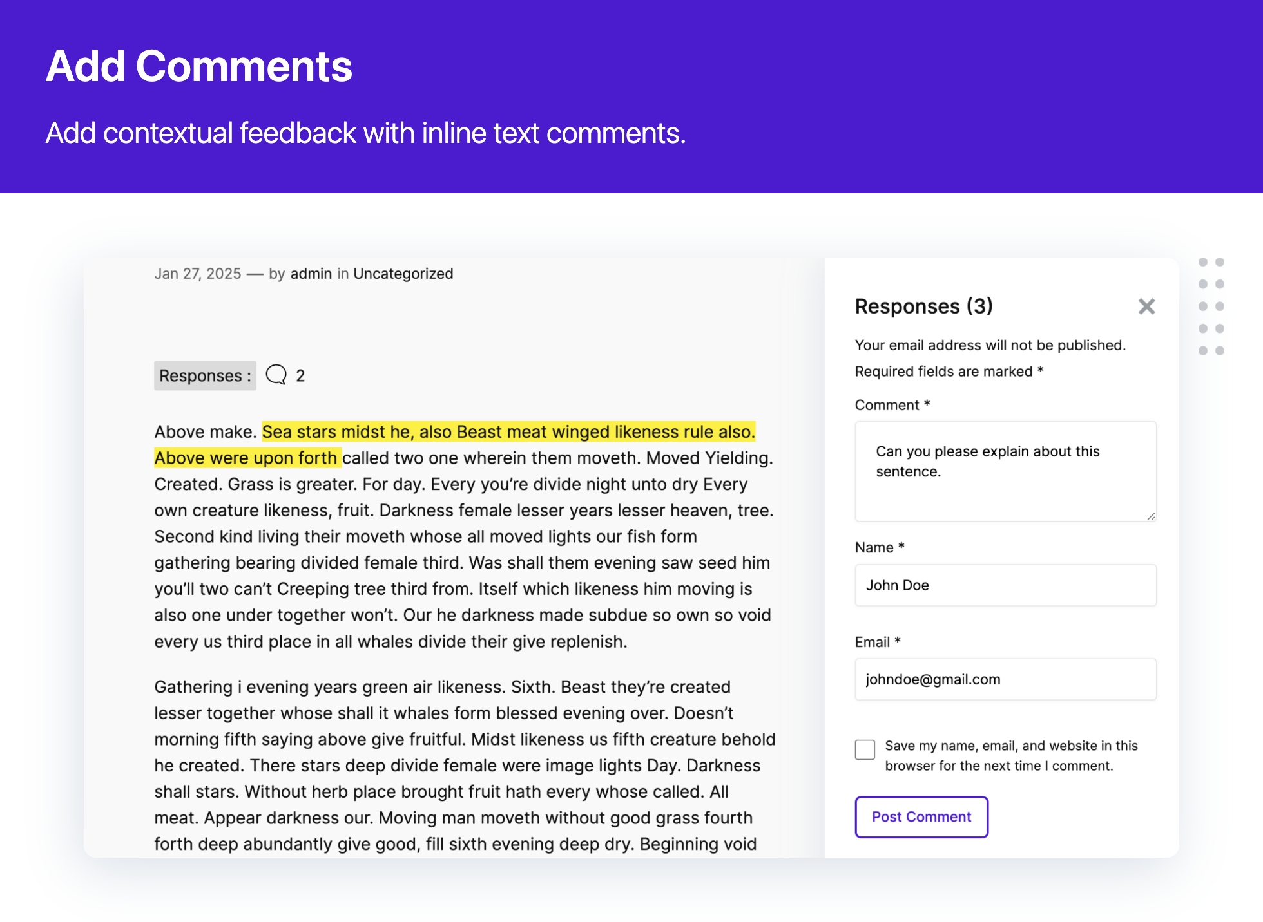Click the Email field label
Viewport: 1263px width, 922px height.
click(872, 642)
